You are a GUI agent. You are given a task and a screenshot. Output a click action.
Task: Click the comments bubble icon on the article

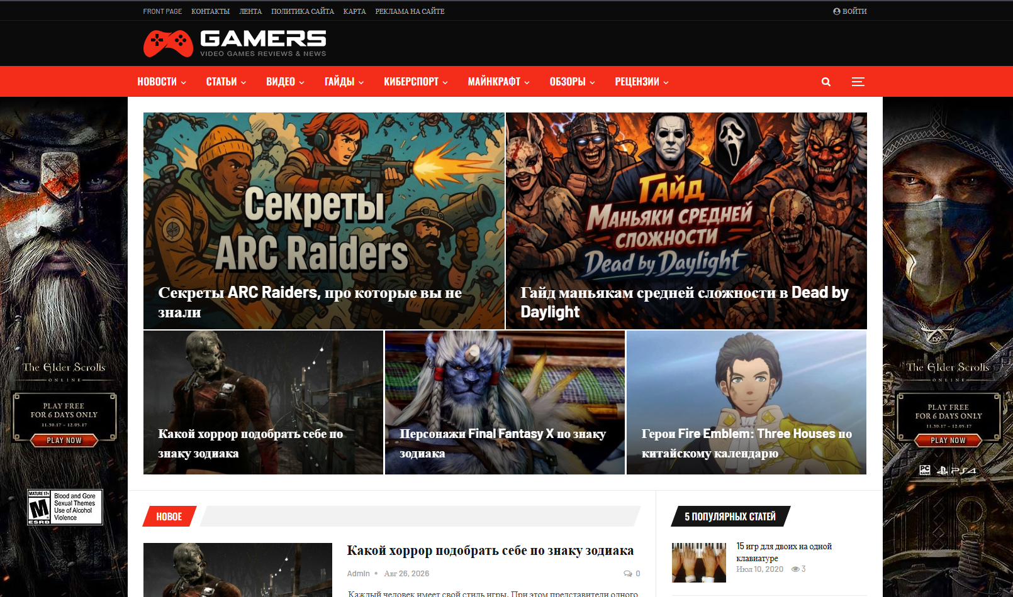pyautogui.click(x=628, y=574)
